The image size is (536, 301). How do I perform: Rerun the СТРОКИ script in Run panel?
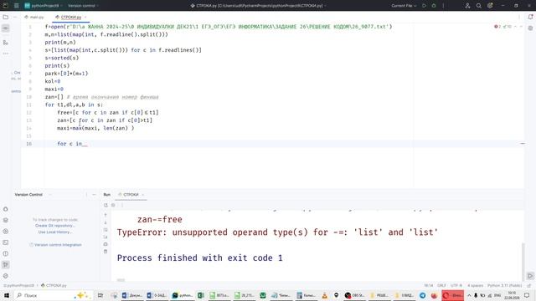pyautogui.click(x=106, y=205)
